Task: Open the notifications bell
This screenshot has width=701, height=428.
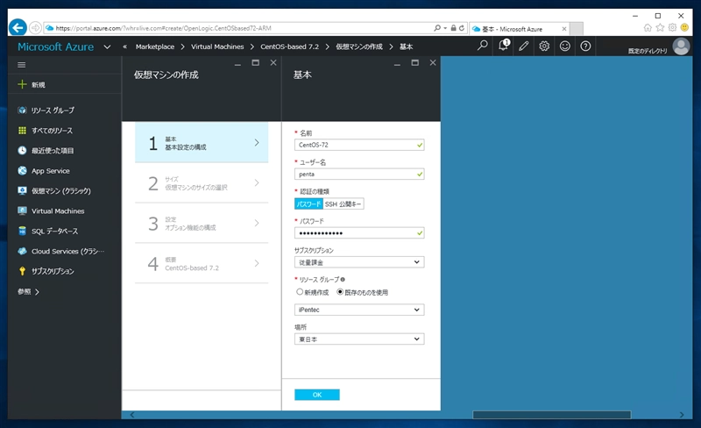Action: (503, 46)
